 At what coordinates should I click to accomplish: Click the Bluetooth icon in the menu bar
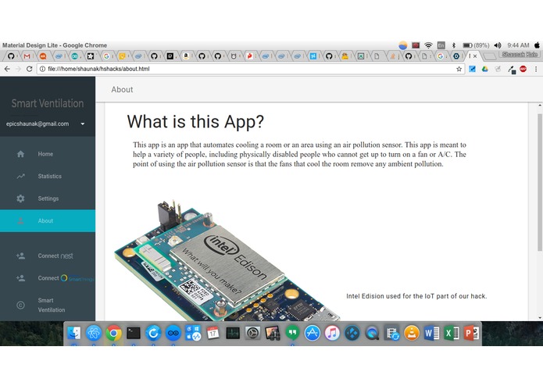click(454, 45)
